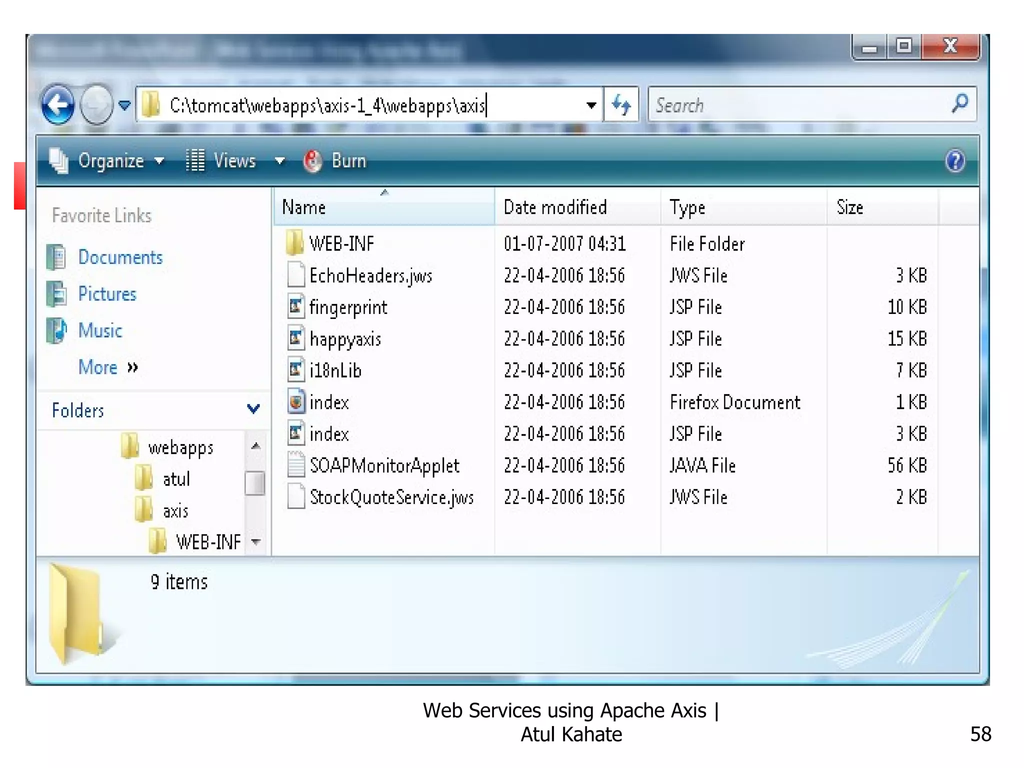Select the fingerprint JSP file icon

point(295,306)
